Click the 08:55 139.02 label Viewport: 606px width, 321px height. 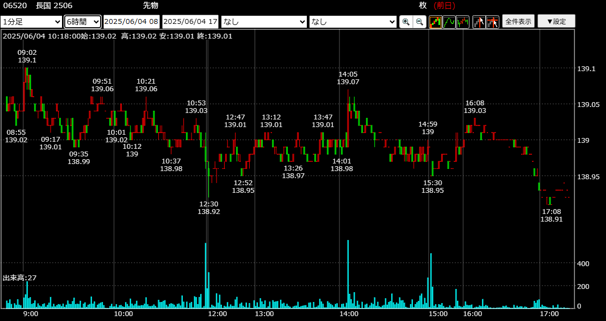pyautogui.click(x=16, y=136)
